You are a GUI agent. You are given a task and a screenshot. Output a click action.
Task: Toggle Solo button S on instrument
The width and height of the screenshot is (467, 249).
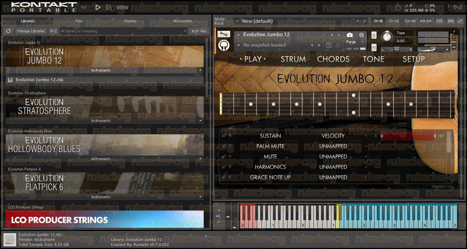[374, 35]
